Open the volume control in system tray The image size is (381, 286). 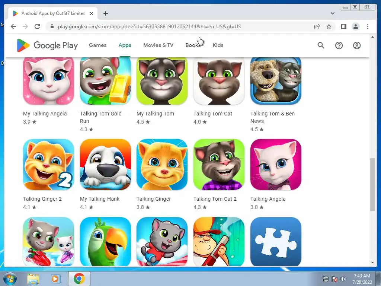(x=343, y=279)
